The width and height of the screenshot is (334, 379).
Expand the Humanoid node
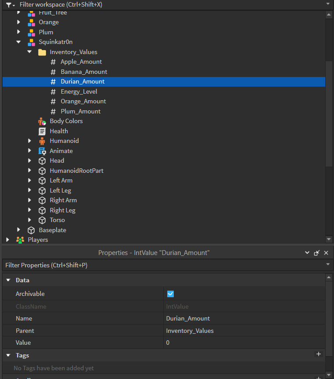29,141
